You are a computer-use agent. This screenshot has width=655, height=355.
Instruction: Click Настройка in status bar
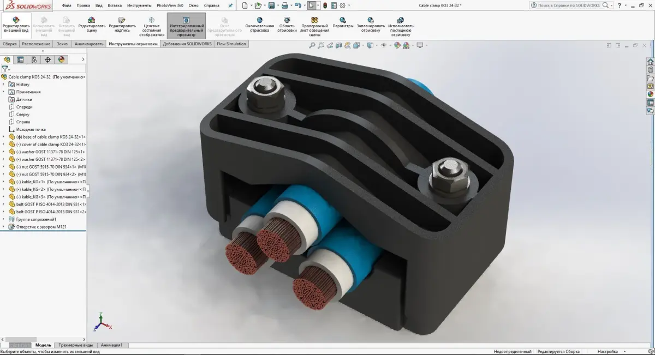point(608,352)
